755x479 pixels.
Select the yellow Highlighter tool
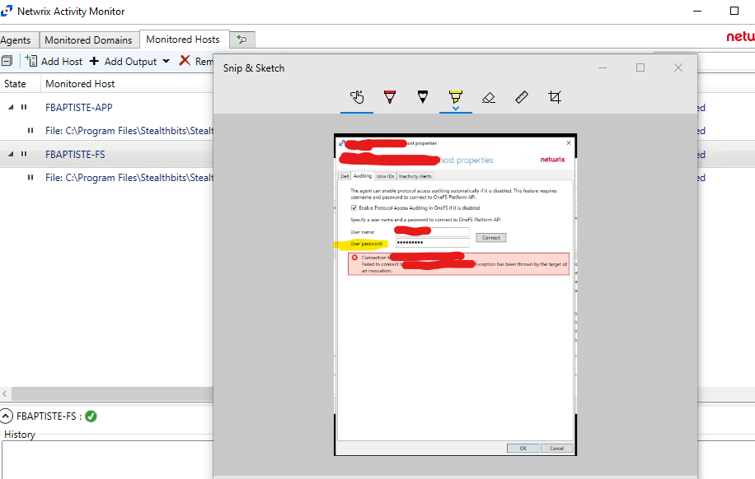coord(455,96)
